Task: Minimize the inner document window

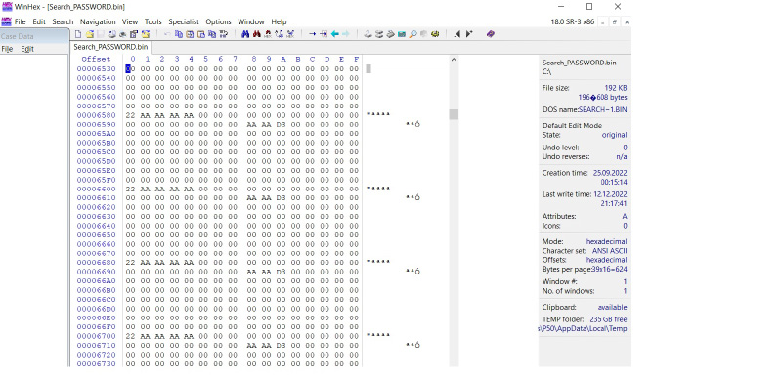Action: (x=603, y=21)
